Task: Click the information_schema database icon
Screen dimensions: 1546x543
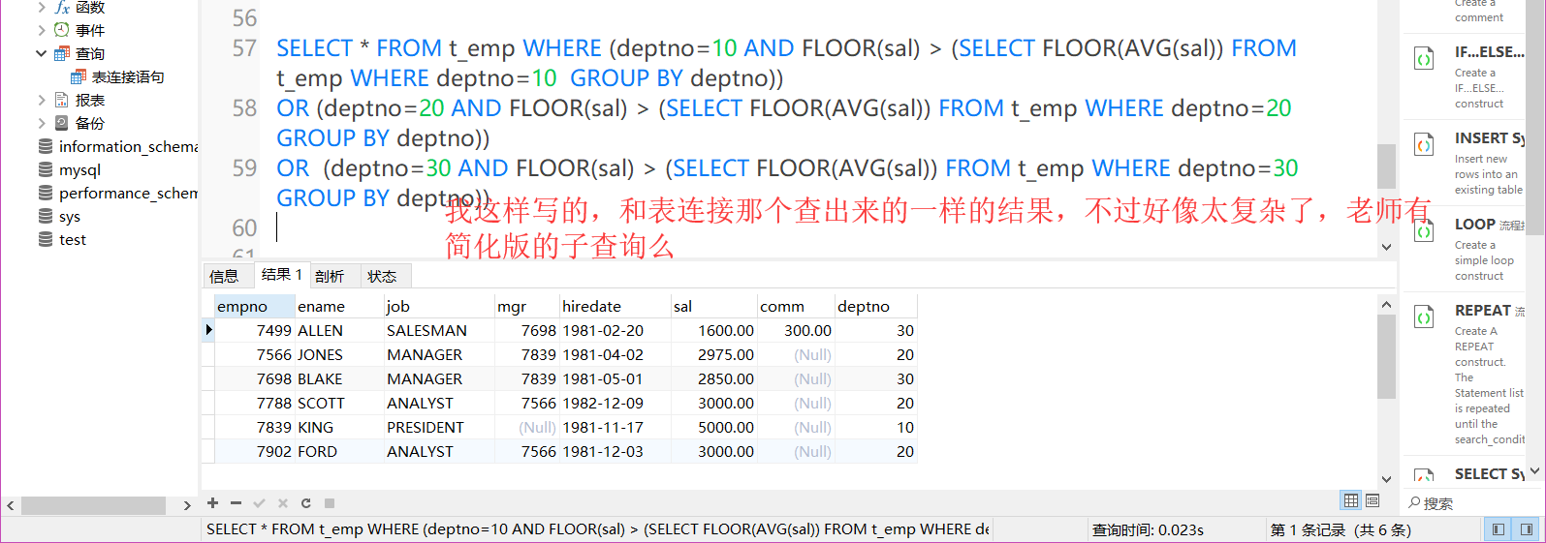Action: click(46, 146)
